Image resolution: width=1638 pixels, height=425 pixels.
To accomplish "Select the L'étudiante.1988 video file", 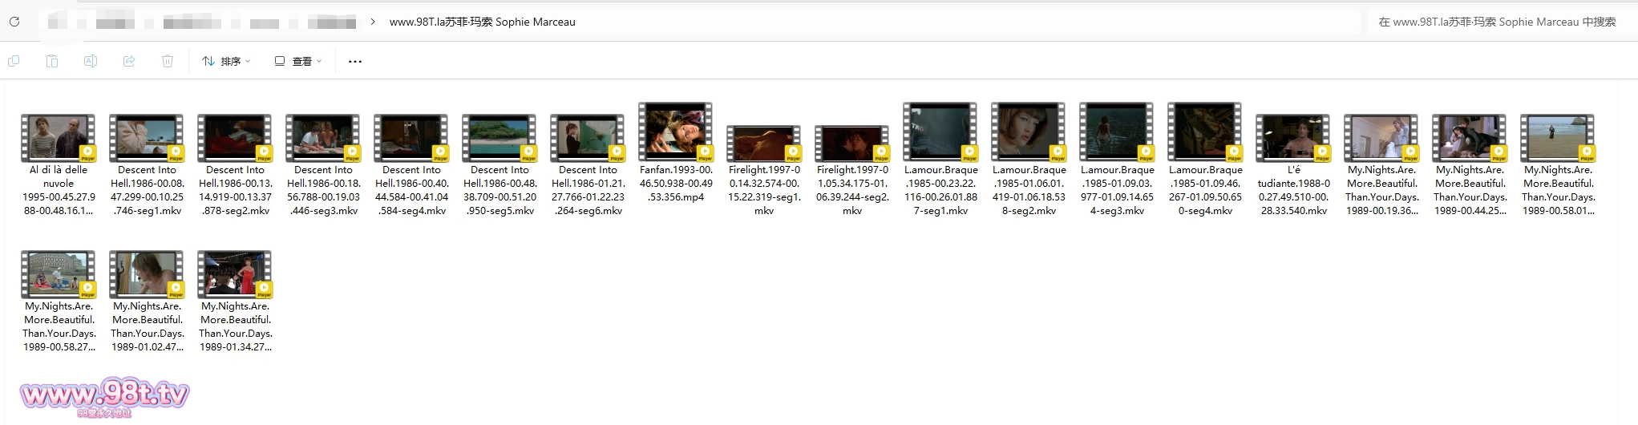I will point(1293,138).
